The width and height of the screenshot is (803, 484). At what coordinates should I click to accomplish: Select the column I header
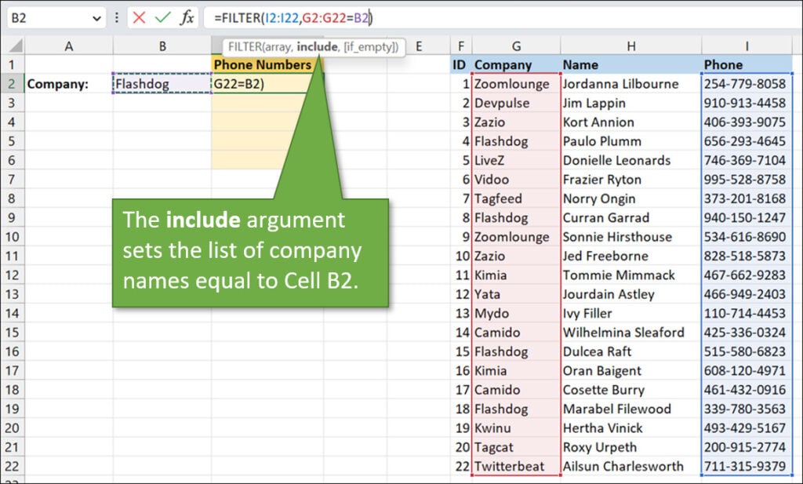[747, 46]
